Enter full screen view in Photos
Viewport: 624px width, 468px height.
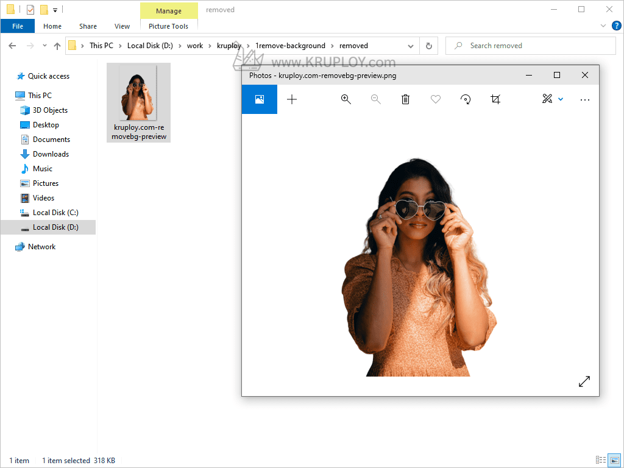[x=584, y=381]
